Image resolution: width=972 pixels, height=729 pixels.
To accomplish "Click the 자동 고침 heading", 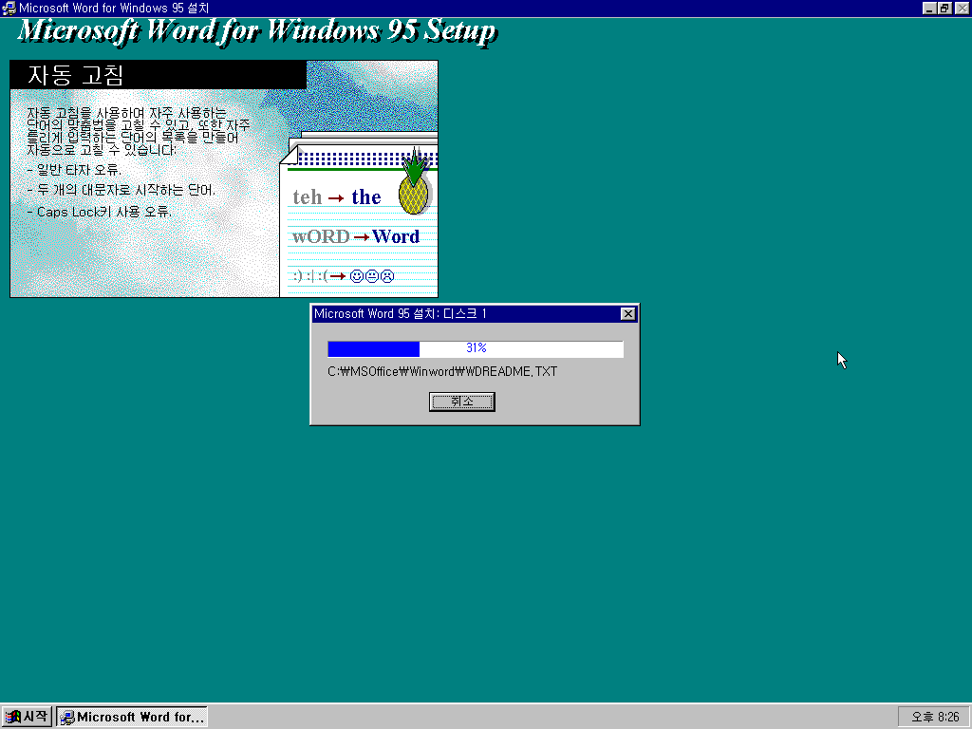I will tap(76, 75).
